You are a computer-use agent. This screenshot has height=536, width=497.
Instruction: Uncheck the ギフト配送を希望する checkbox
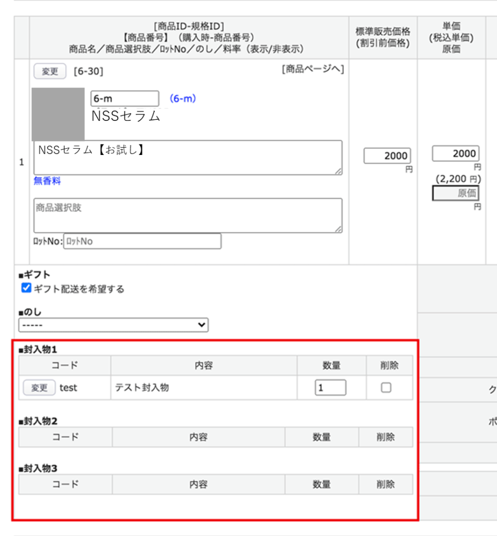tap(26, 288)
